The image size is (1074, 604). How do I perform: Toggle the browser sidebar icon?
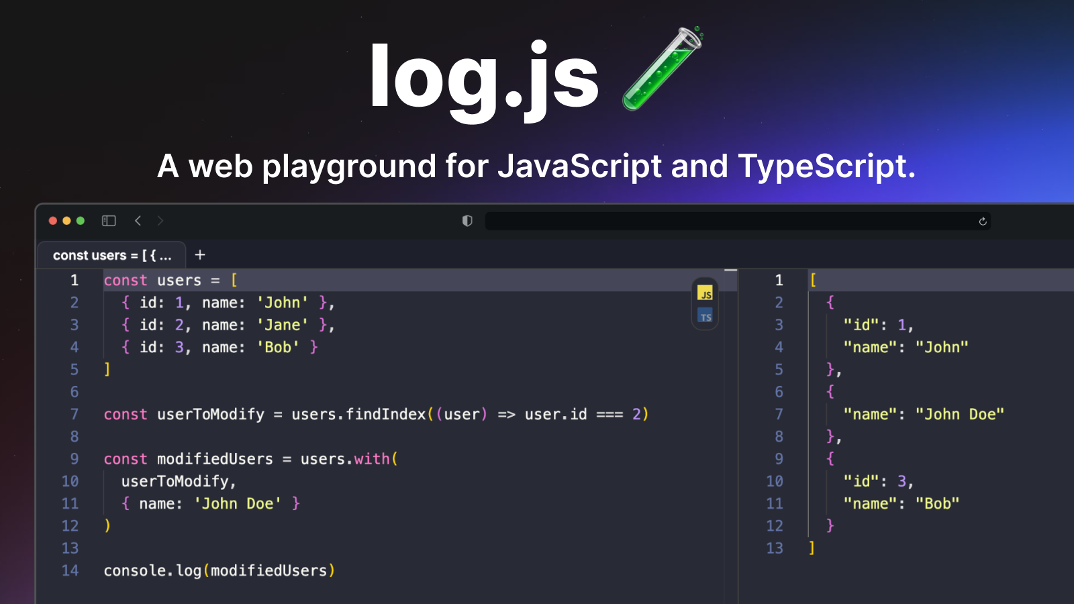[109, 221]
